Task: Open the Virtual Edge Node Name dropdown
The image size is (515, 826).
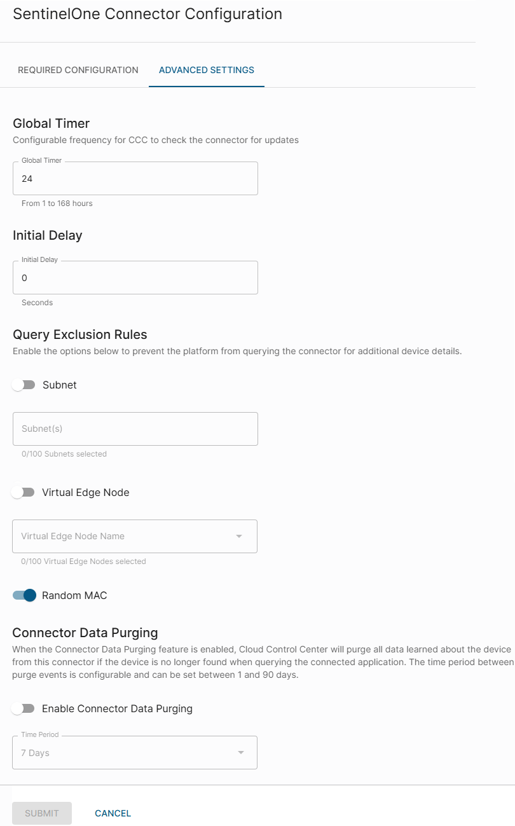Action: tap(135, 536)
